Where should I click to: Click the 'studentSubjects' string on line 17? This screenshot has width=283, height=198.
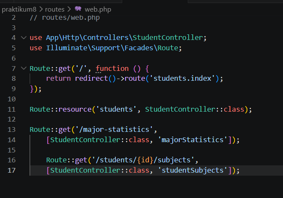click(193, 171)
